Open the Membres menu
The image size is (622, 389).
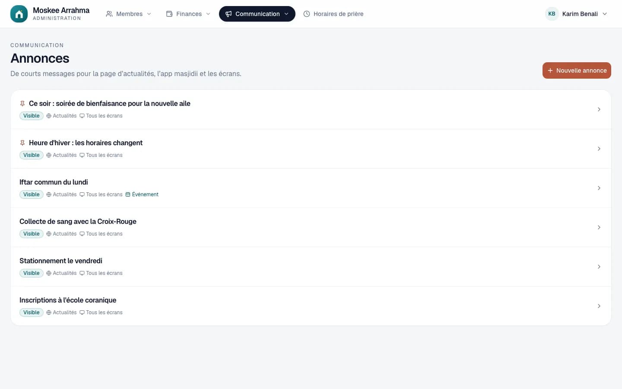(x=129, y=14)
